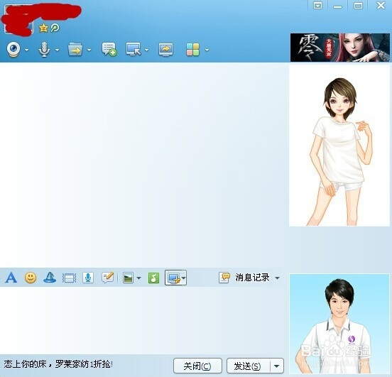Viewport: 392px width, 377px height.
Task: Expand the 消息记录 dropdown arrow
Action: pos(277,278)
